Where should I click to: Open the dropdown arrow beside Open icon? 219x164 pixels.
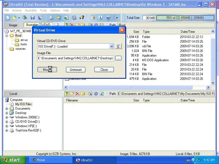[x=19, y=18]
